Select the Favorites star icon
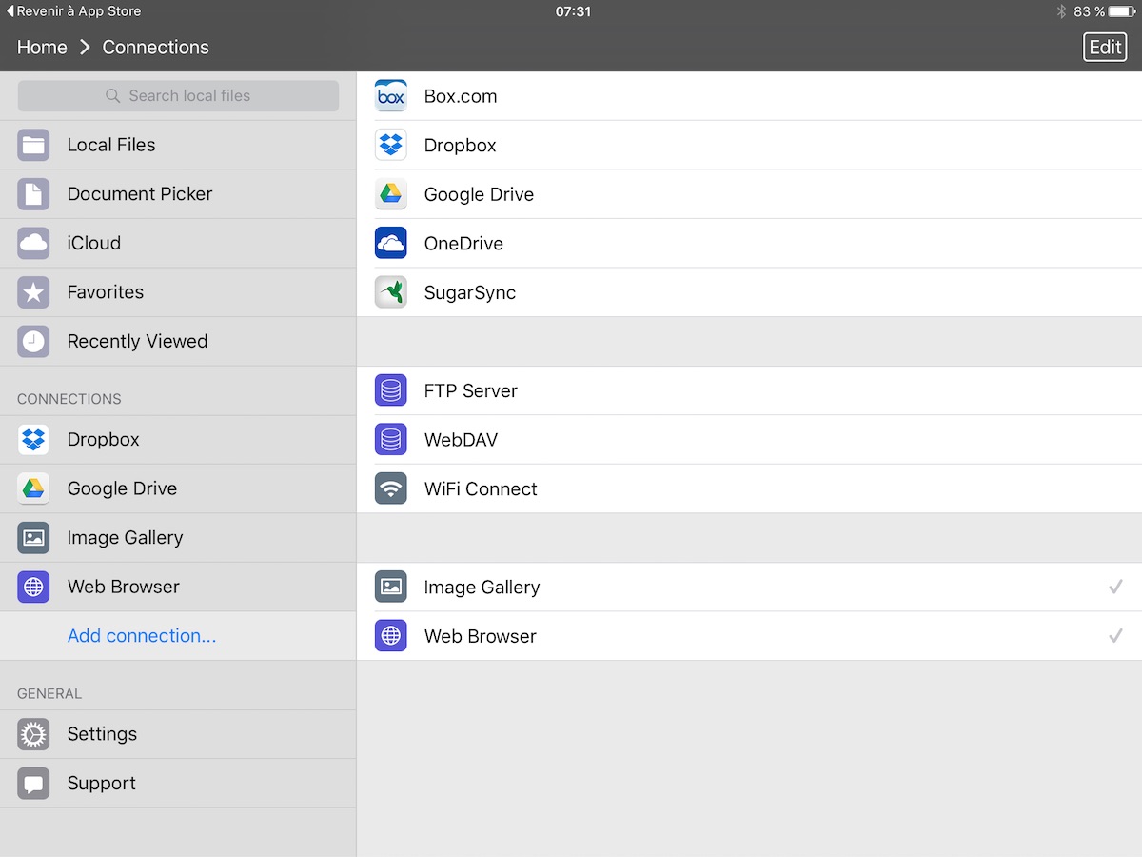Screen dimensions: 1142x857 click(x=33, y=292)
